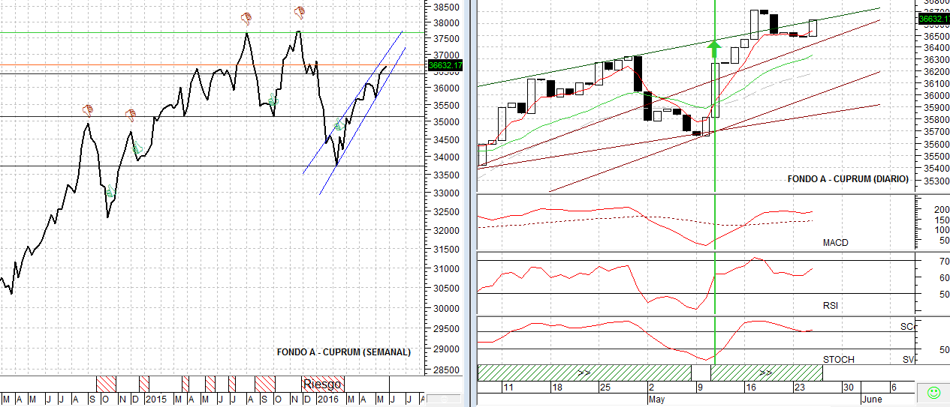This screenshot has width=950, height=407.
Task: Click the SC overbought level label
Action: coord(906,327)
